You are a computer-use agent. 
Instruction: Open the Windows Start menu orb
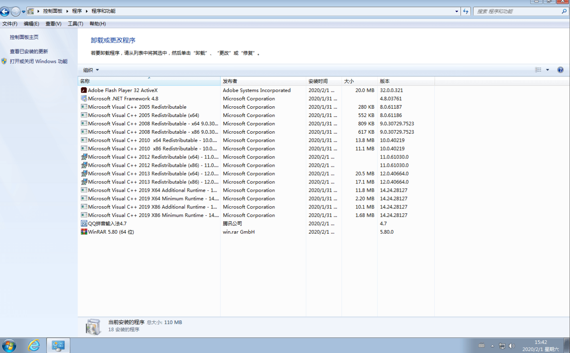[9, 345]
